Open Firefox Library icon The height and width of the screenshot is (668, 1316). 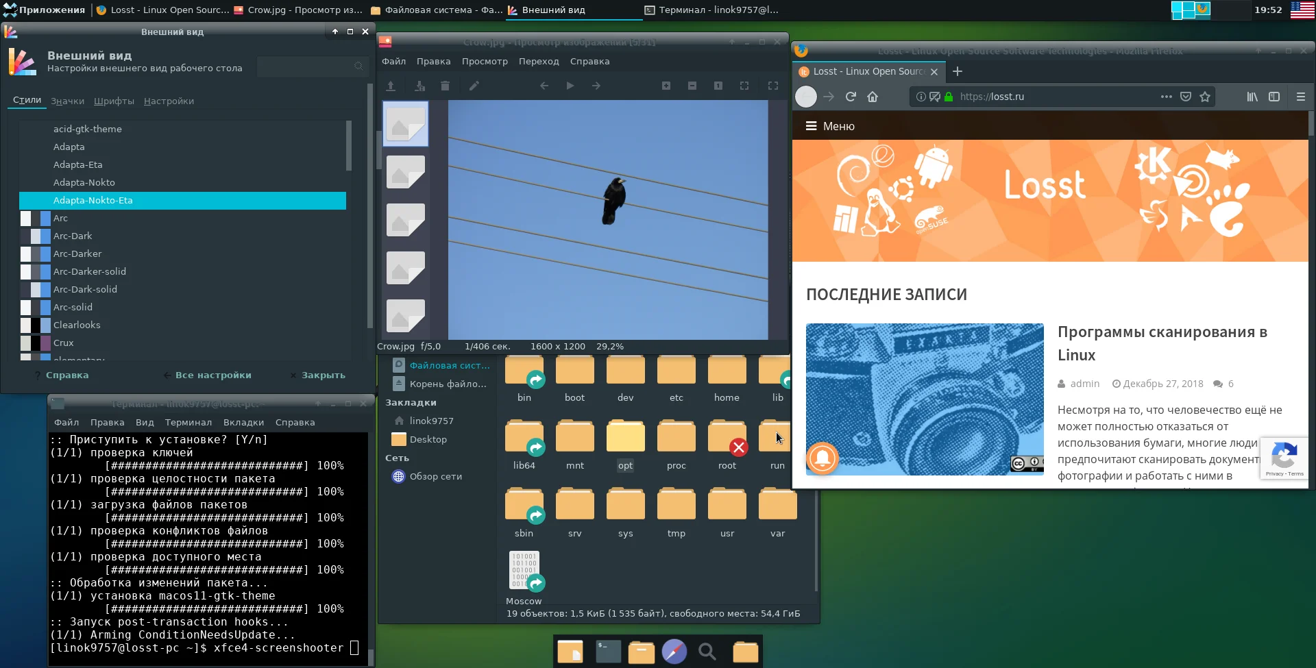(1252, 97)
